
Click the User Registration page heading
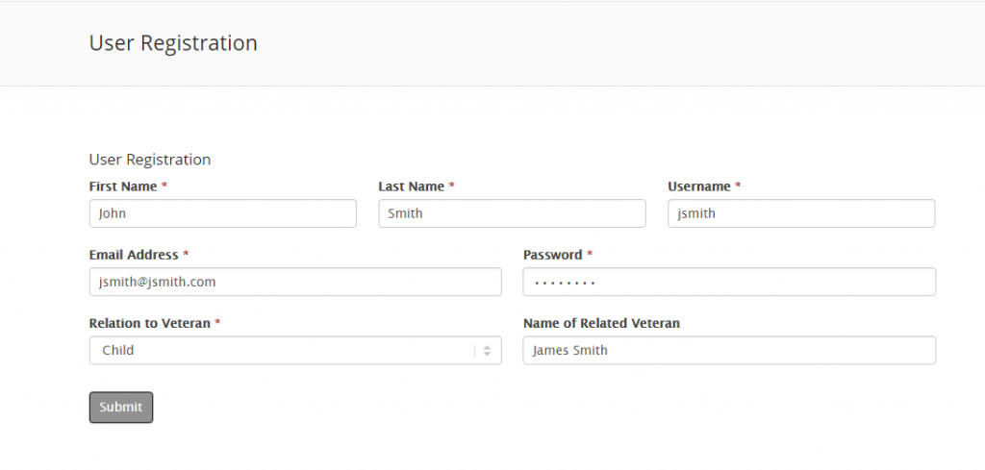pyautogui.click(x=173, y=43)
